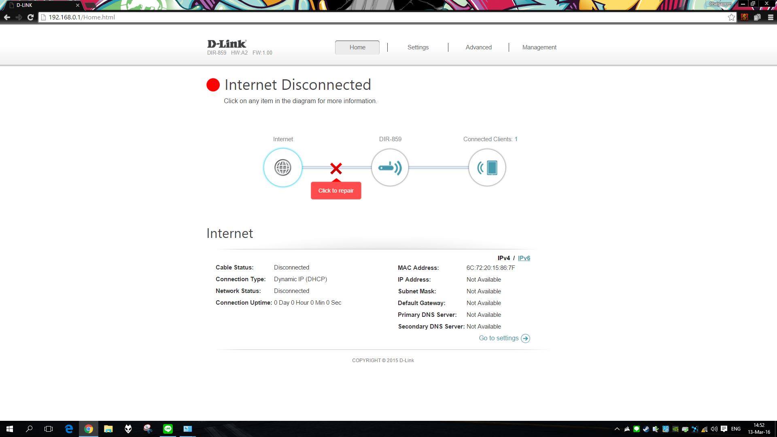Open foobar2000 alien icon in the taskbar
Viewport: 777px width, 437px height.
pos(128,429)
